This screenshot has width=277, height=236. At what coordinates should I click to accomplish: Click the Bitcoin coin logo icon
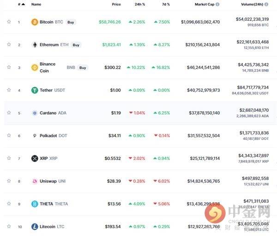click(x=35, y=22)
